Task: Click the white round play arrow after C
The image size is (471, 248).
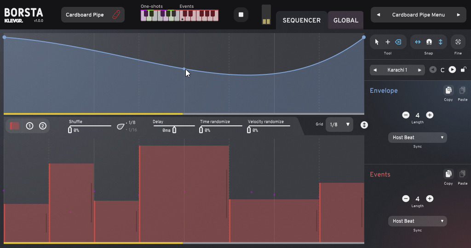Action: tap(452, 69)
